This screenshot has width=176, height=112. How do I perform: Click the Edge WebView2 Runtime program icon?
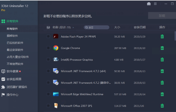(56, 94)
